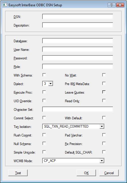Image resolution: width=127 pixels, height=183 pixels.
Task: Click into the Database text field
Action: [x=77, y=41]
